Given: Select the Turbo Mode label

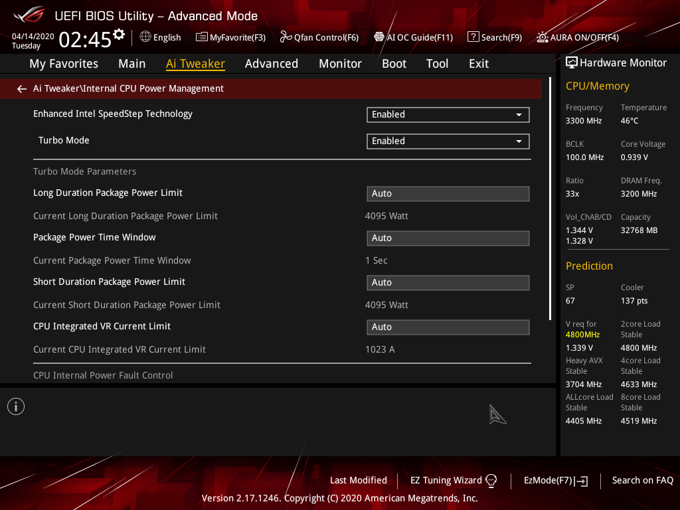Looking at the screenshot, I should coord(64,141).
